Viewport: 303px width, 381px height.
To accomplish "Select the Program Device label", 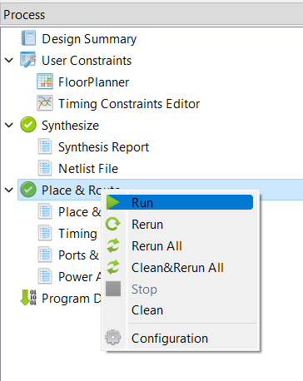I will (x=72, y=299).
